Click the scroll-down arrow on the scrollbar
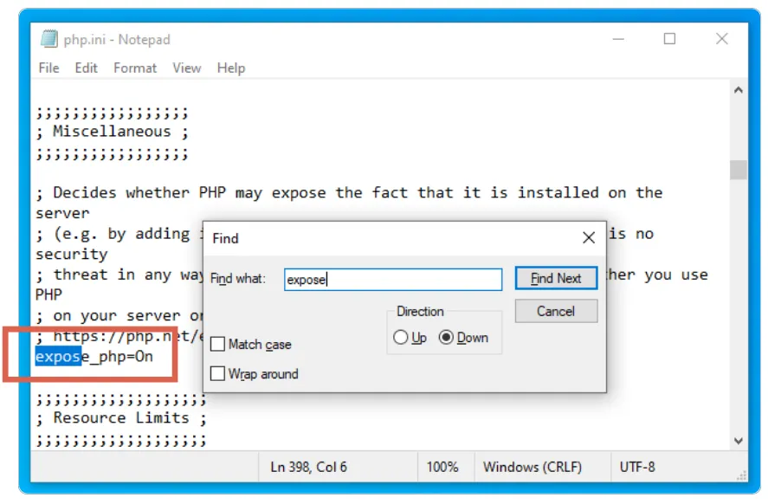This screenshot has width=768, height=504. (x=738, y=440)
